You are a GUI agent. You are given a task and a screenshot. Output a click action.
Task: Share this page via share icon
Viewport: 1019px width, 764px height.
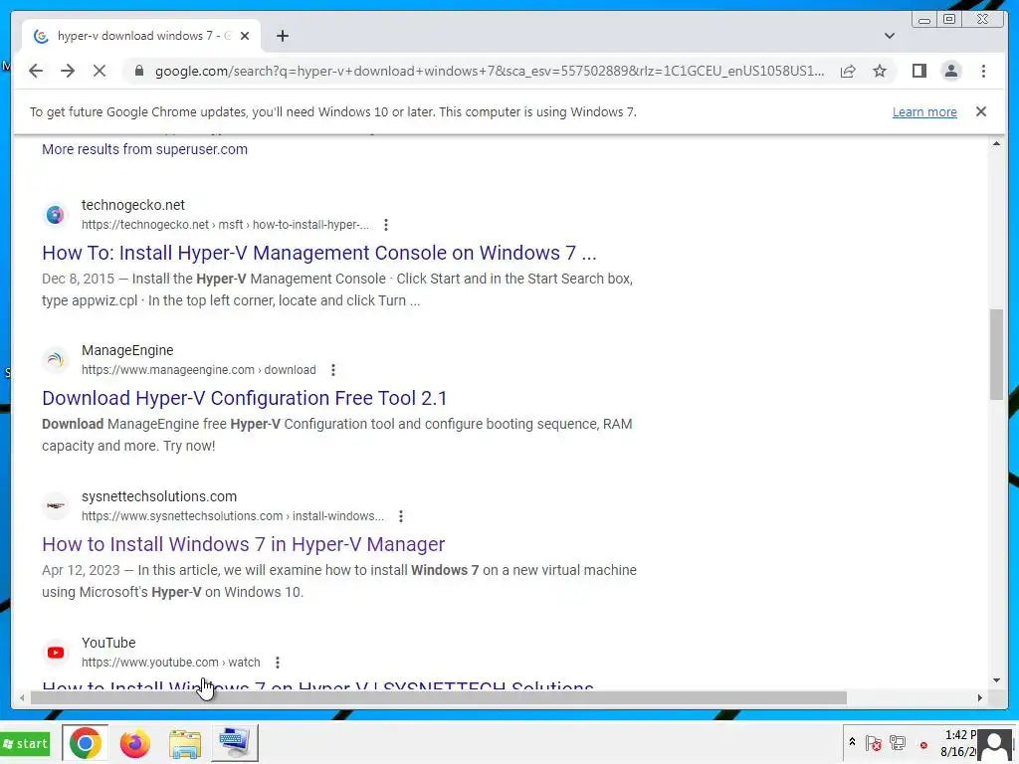coord(848,71)
